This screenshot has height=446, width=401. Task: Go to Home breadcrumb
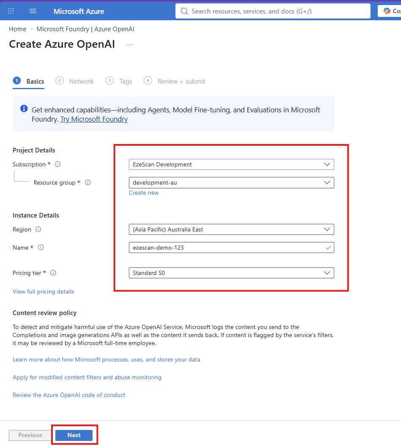[17, 29]
